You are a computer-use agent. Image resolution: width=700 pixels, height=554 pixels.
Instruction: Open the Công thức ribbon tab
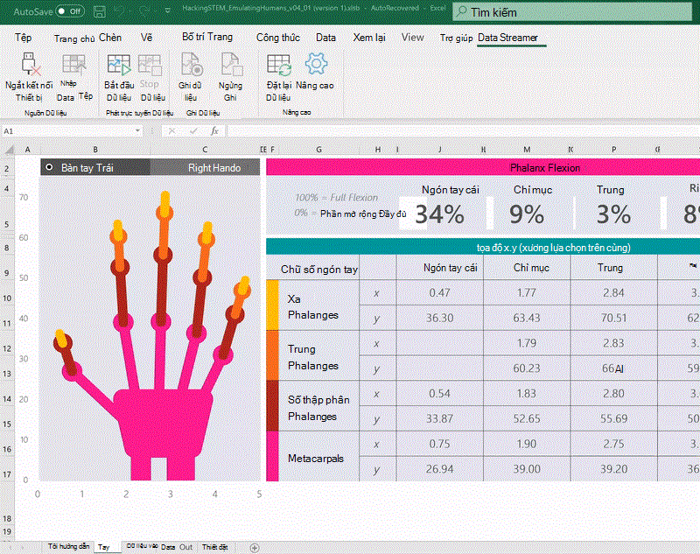click(277, 38)
